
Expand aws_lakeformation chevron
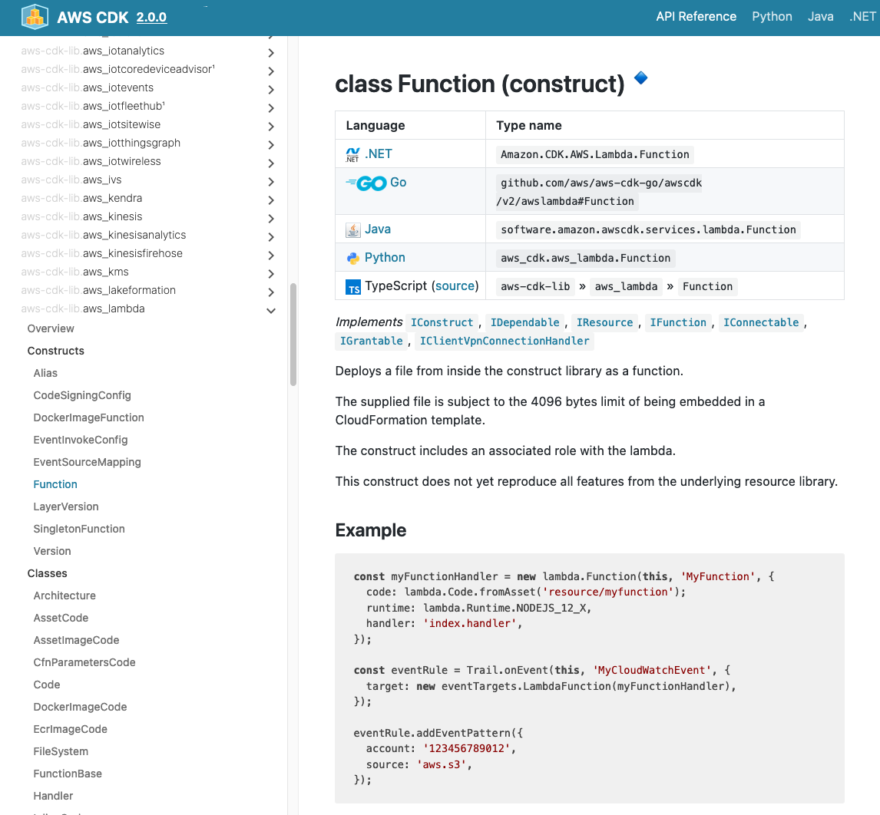[x=271, y=292]
